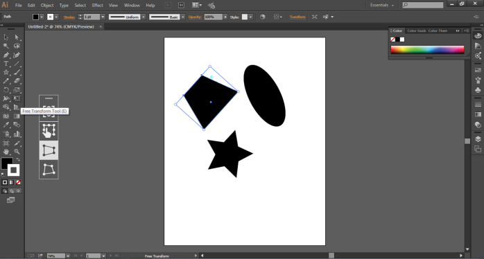The height and width of the screenshot is (259, 484).
Task: Change the screen mode
Action: click(11, 200)
